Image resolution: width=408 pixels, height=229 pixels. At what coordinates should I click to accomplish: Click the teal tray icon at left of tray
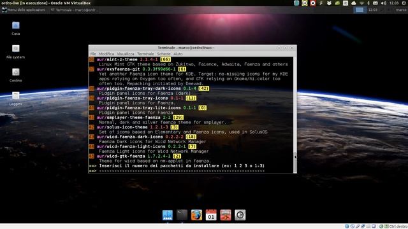(x=296, y=3)
